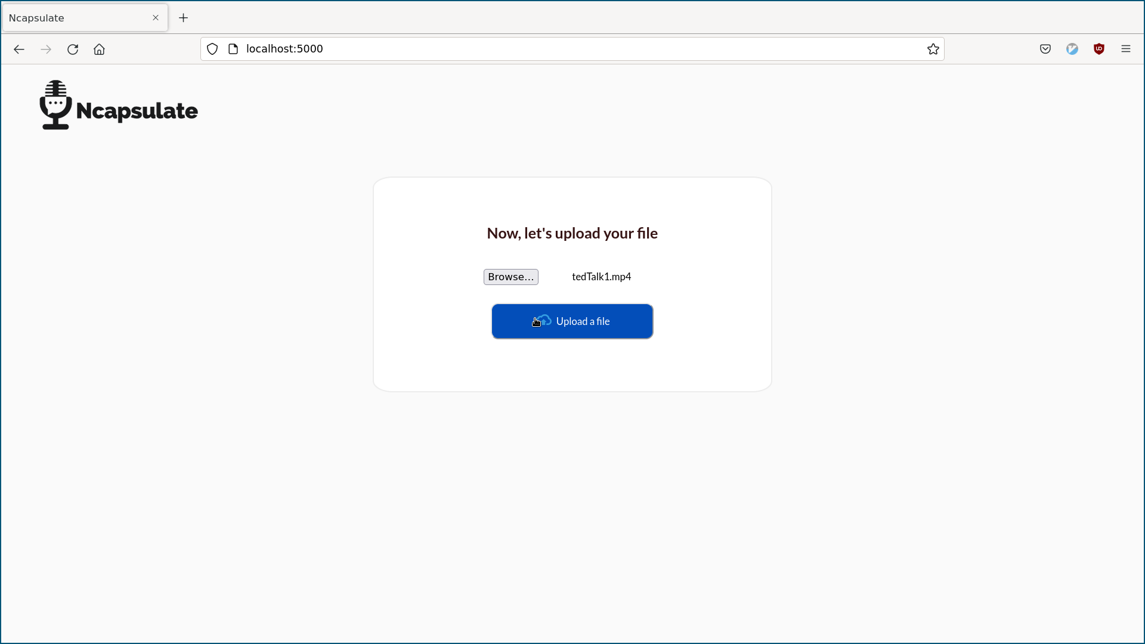
Task: Reload the current page
Action: [73, 49]
